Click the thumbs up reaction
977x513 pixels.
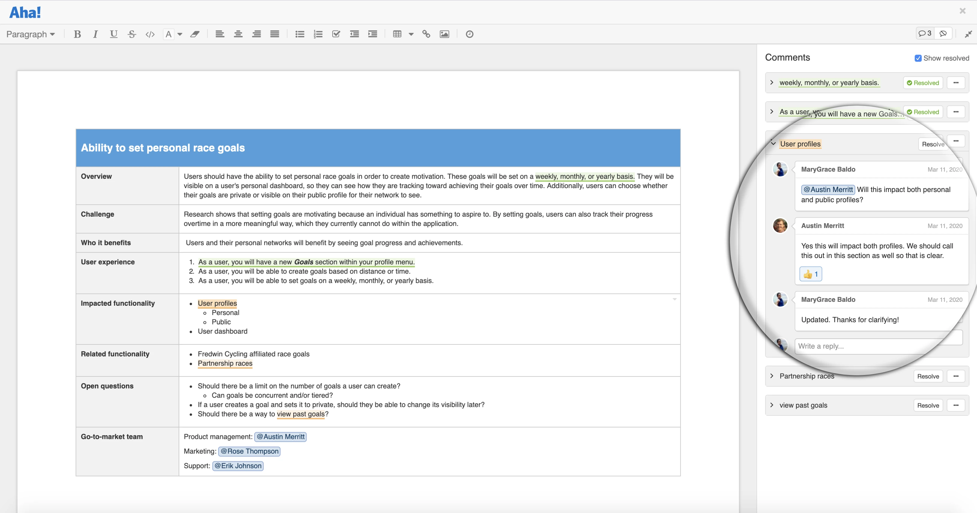[811, 274]
